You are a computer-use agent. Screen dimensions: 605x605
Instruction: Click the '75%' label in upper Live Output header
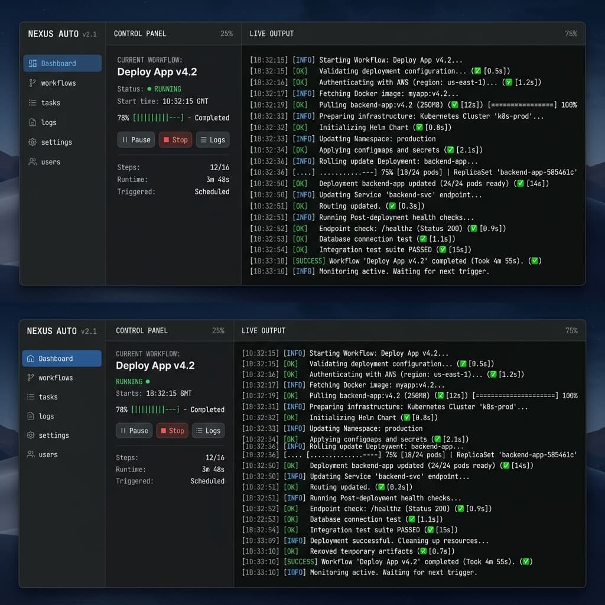pos(571,34)
